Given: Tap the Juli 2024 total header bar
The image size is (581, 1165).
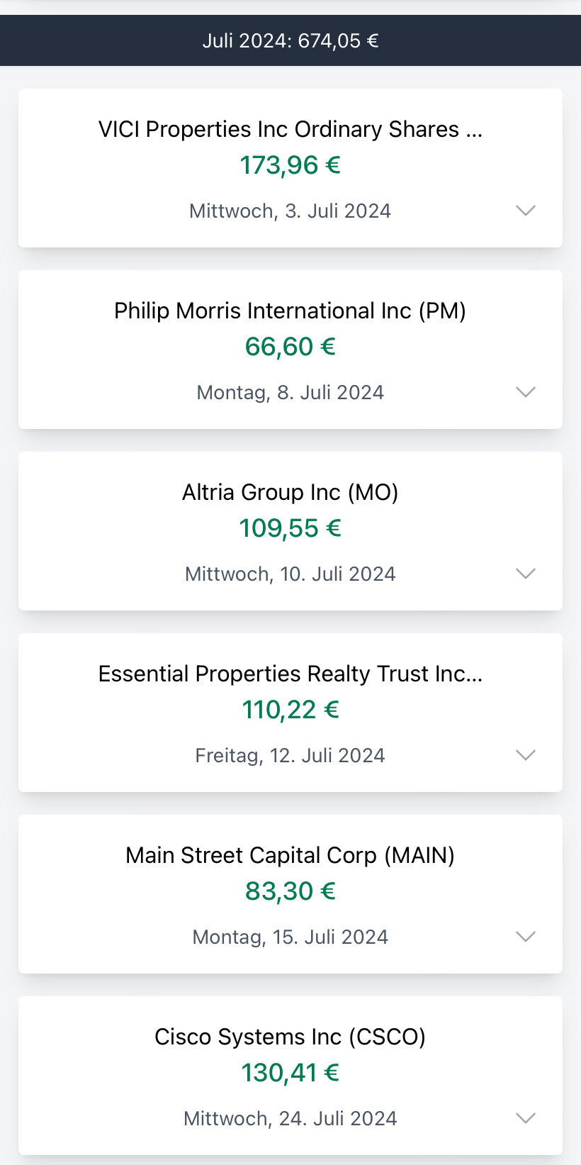Looking at the screenshot, I should point(290,40).
